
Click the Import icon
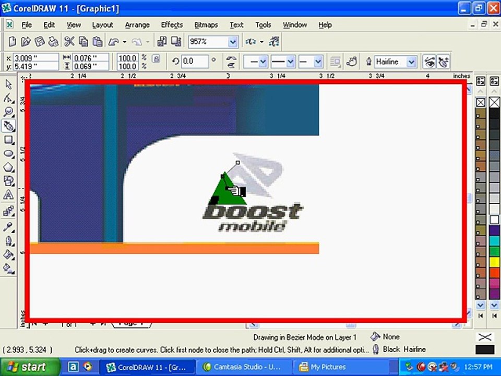(x=162, y=41)
